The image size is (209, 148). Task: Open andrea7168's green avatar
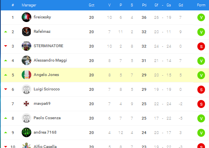coord(26,132)
